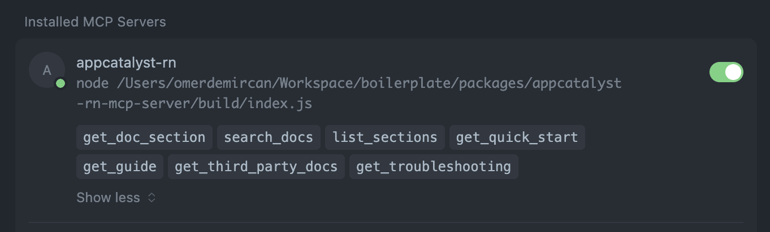Click the get_guide tool chip
The height and width of the screenshot is (232, 770).
coord(120,167)
